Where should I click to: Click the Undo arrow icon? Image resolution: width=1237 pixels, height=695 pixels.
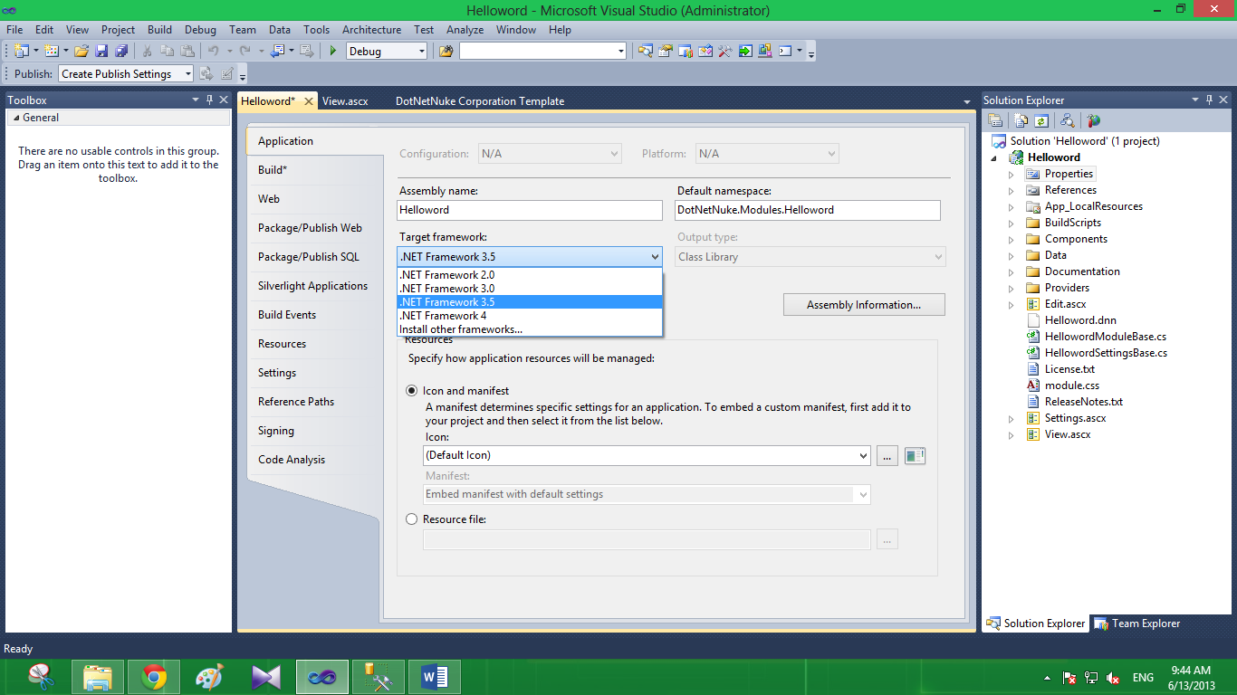pyautogui.click(x=213, y=51)
